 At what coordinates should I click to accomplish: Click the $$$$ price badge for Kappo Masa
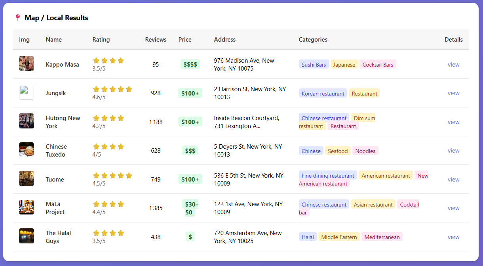point(190,64)
